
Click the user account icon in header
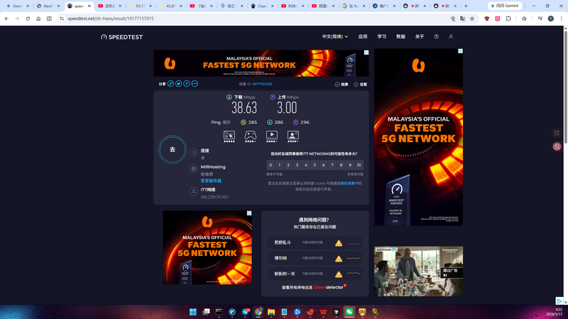click(451, 37)
